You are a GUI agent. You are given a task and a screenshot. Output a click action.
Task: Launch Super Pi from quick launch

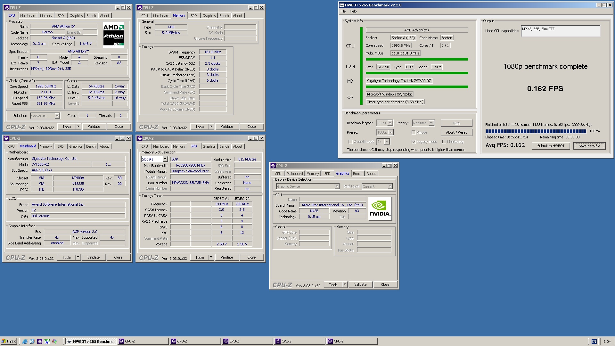[x=47, y=342]
